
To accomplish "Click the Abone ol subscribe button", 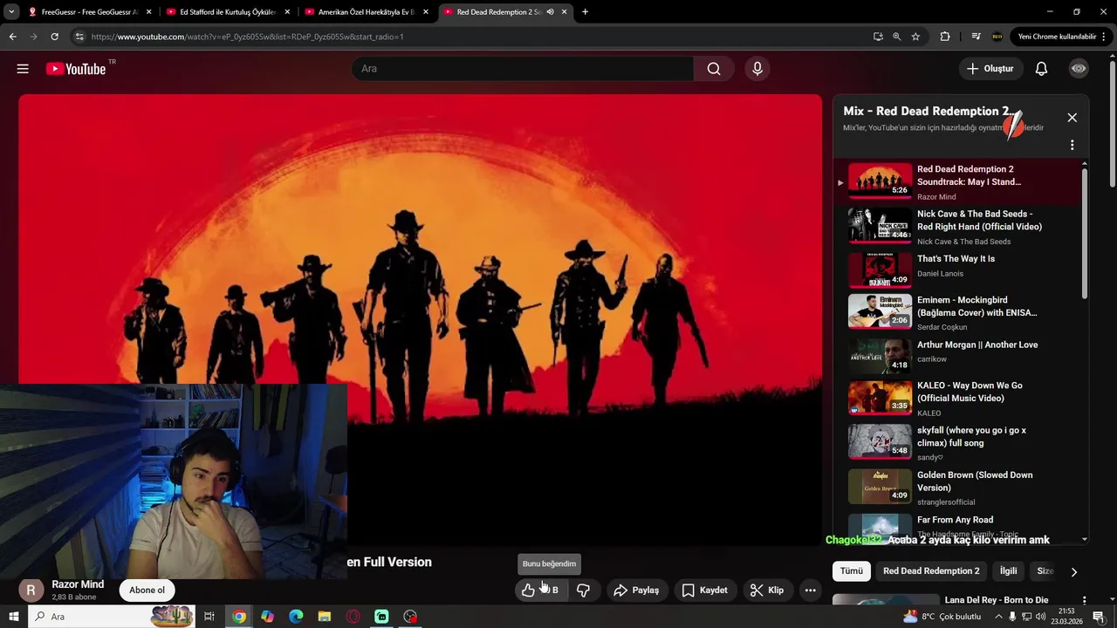I will (147, 590).
